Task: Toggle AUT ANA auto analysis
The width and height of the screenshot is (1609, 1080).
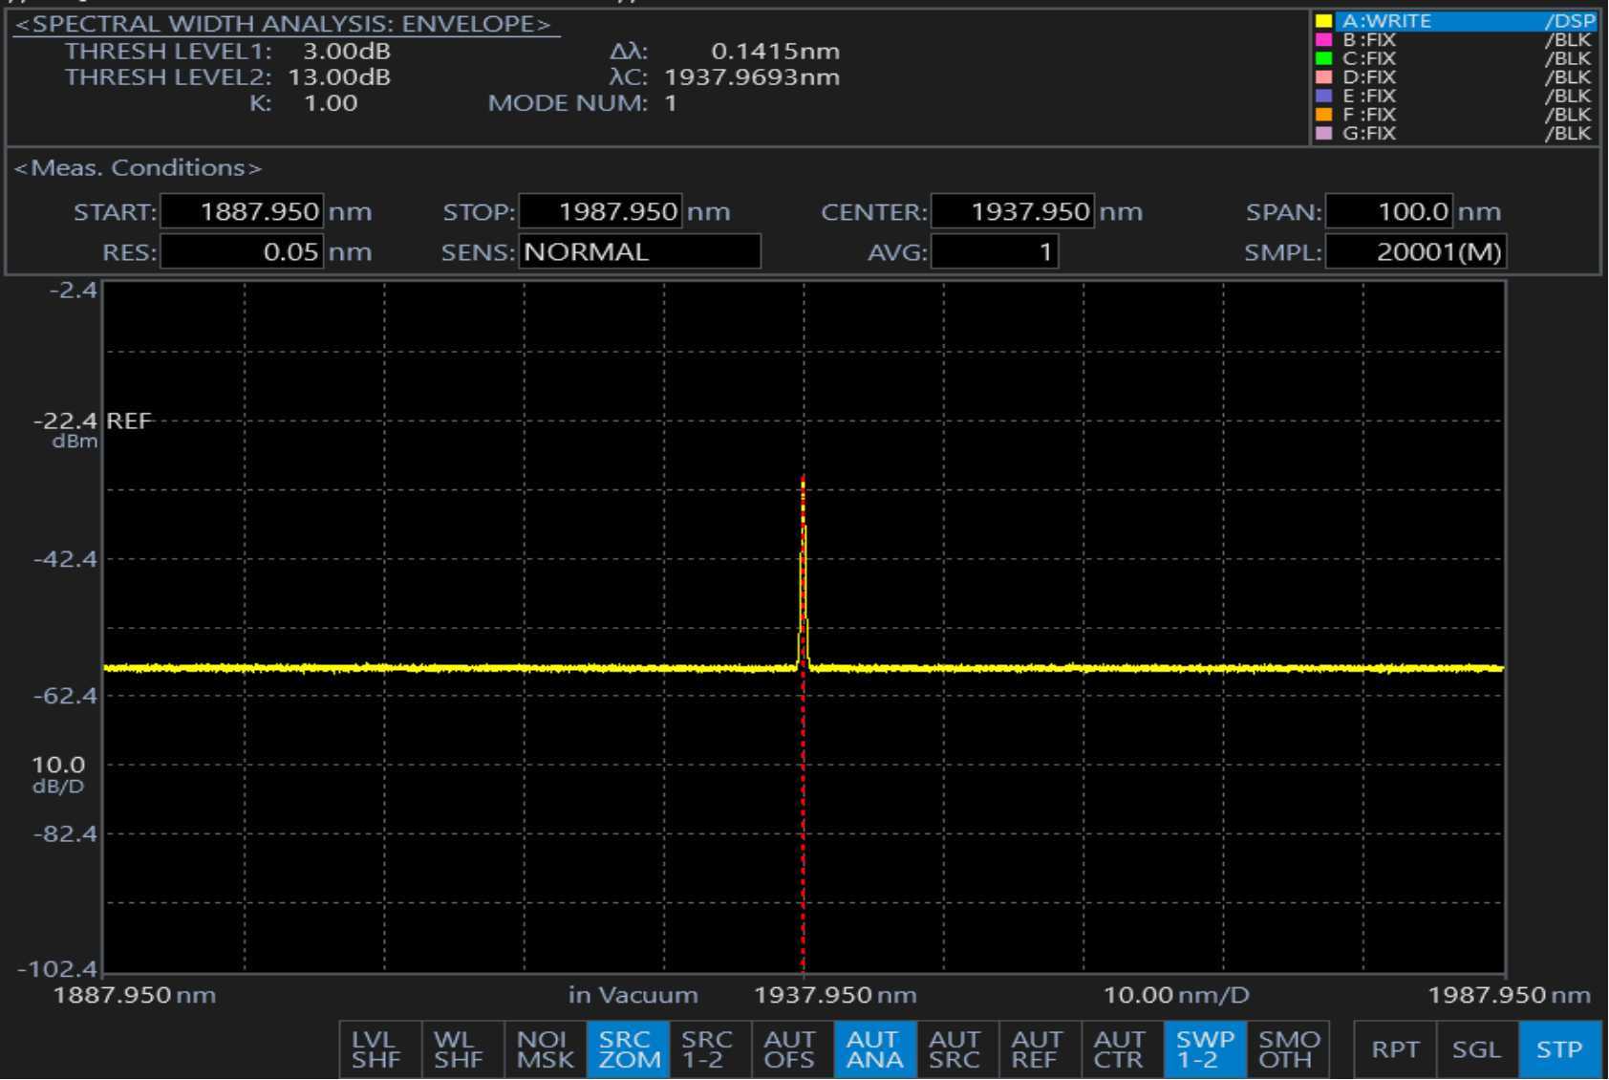Action: tap(873, 1049)
